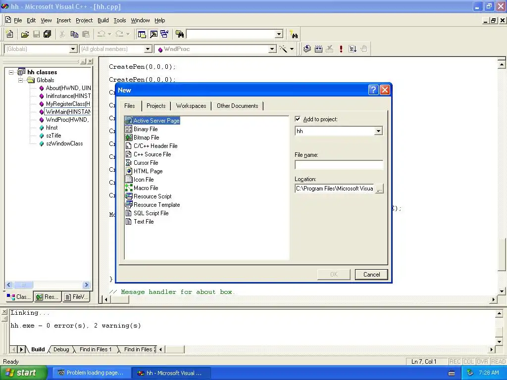
Task: Click the Windows Start button
Action: [x=23, y=373]
